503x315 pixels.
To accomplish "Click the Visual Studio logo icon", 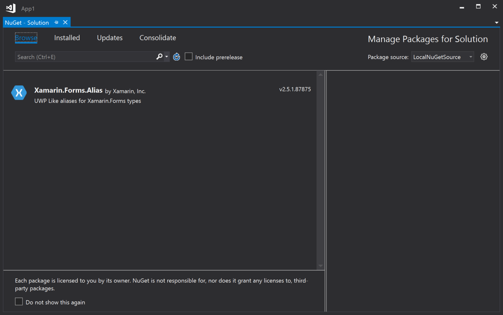I will (10, 8).
